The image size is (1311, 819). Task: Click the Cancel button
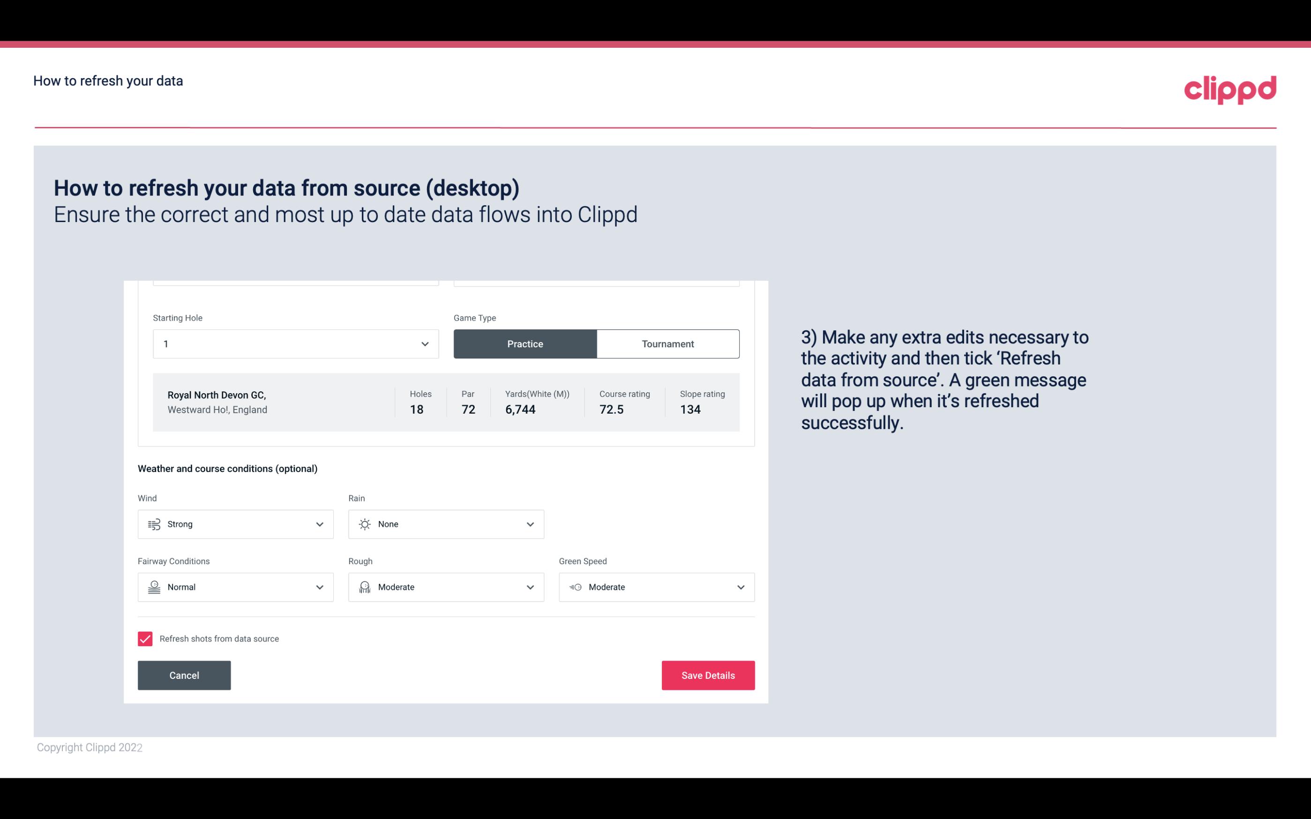click(x=184, y=675)
